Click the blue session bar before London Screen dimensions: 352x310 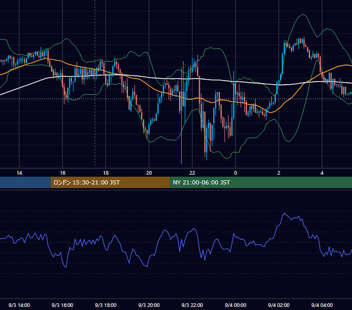[x=25, y=182]
